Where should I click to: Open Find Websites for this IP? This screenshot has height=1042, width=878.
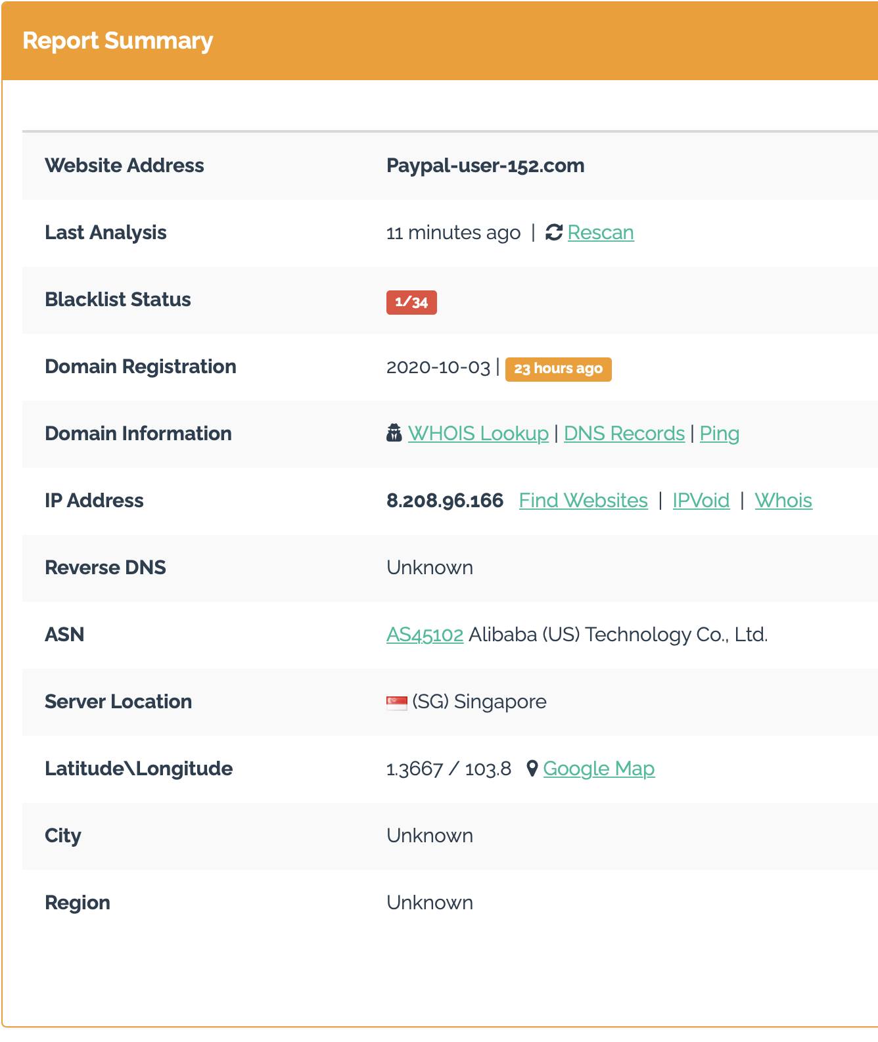pyautogui.click(x=583, y=501)
